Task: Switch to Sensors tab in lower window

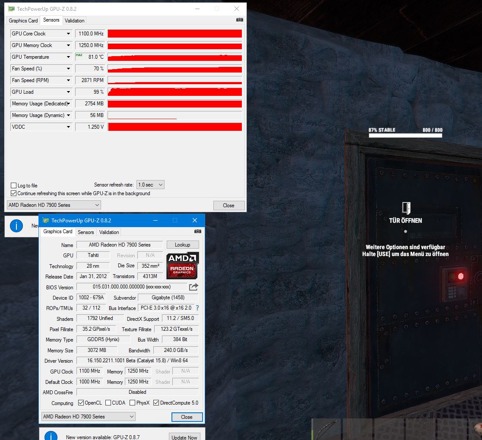Action: [86, 232]
